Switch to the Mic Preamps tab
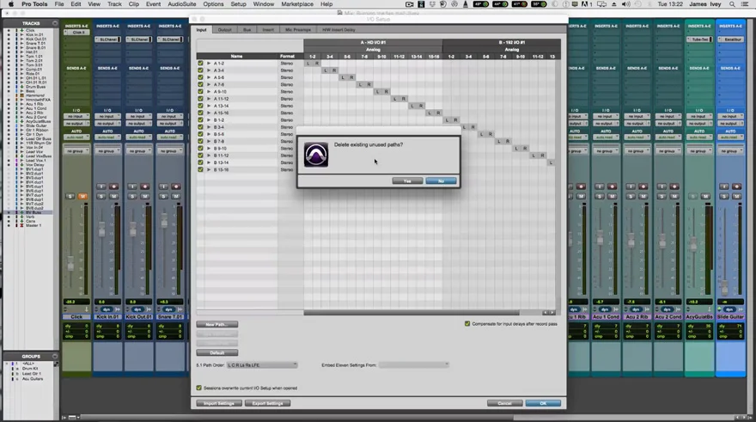Screen dimensions: 756x422 pyautogui.click(x=298, y=30)
